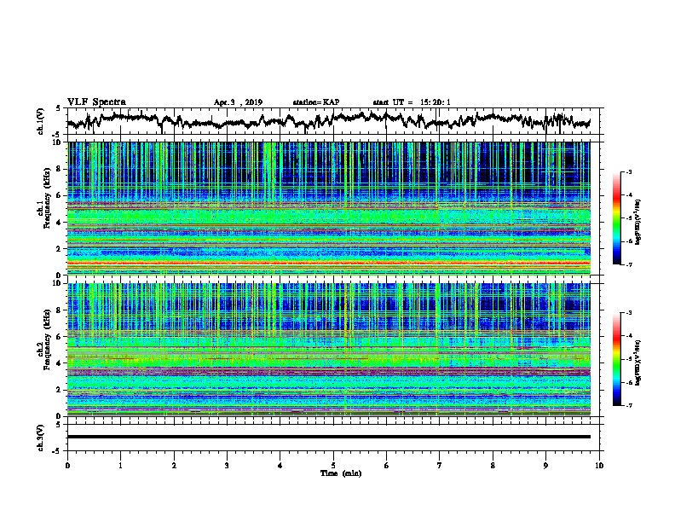Click the flat black ch.3 voltage trace
The width and height of the screenshot is (675, 522).
[329, 437]
